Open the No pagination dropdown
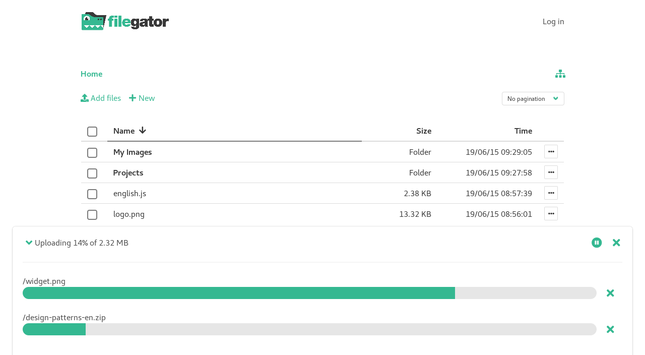This screenshot has width=645, height=355. (533, 98)
